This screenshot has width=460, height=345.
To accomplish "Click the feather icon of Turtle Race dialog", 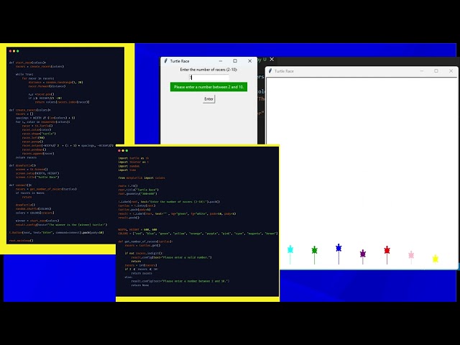I will [166, 60].
